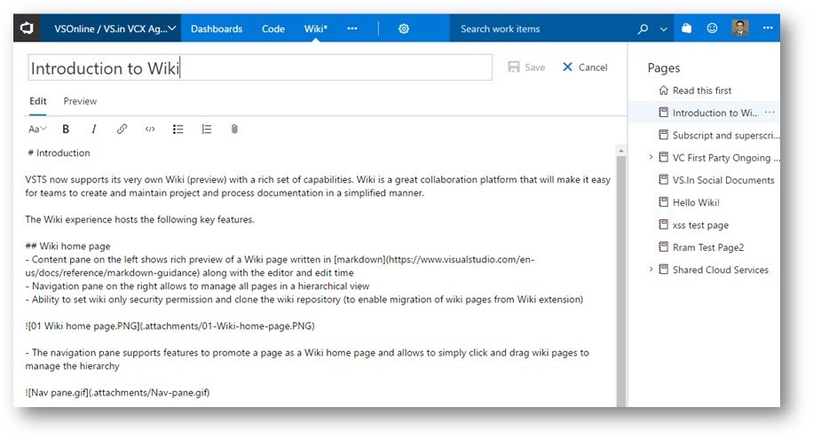The width and height of the screenshot is (813, 439).
Task: Open Subscript and superscri... page
Action: coord(725,136)
